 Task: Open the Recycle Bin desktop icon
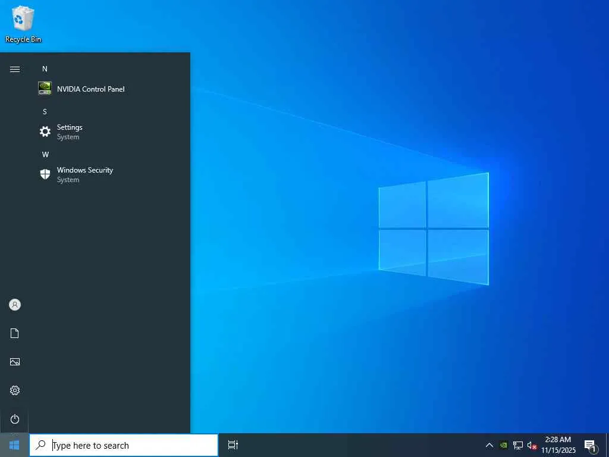(x=23, y=24)
